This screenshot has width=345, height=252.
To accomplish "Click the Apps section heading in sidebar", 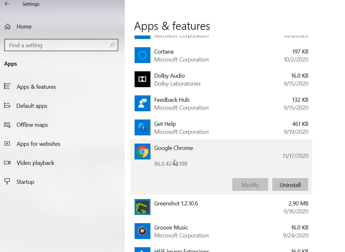I will click(x=10, y=64).
